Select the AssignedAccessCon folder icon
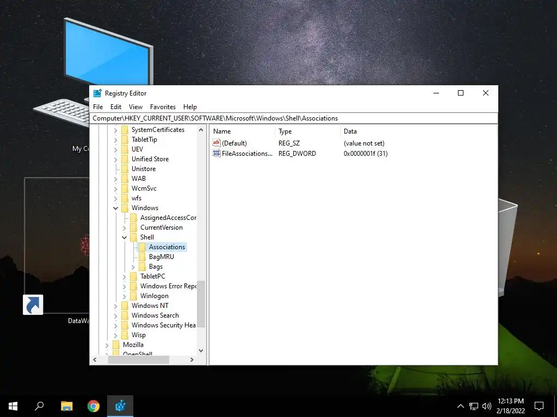This screenshot has width=557, height=417. (x=133, y=217)
